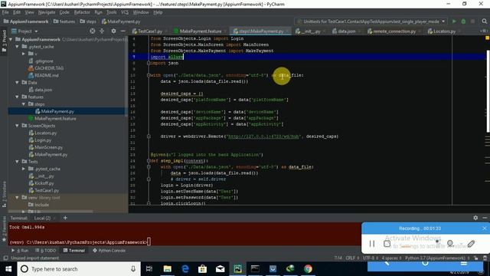The width and height of the screenshot is (490, 276).
Task: Add a new terminal session tab
Action: tap(65, 218)
